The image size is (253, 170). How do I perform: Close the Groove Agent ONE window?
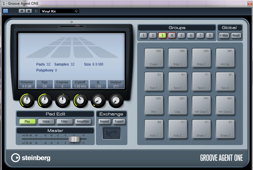point(250,4)
